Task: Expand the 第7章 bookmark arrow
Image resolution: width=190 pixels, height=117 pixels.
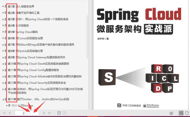Action: click(x=3, y=45)
